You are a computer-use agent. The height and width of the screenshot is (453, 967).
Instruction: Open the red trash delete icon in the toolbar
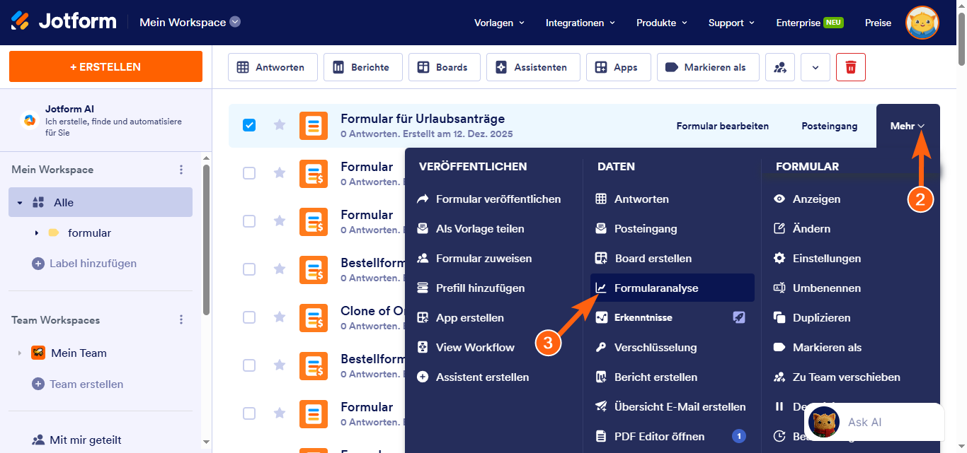tap(850, 66)
